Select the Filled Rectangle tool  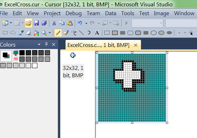(x=123, y=33)
